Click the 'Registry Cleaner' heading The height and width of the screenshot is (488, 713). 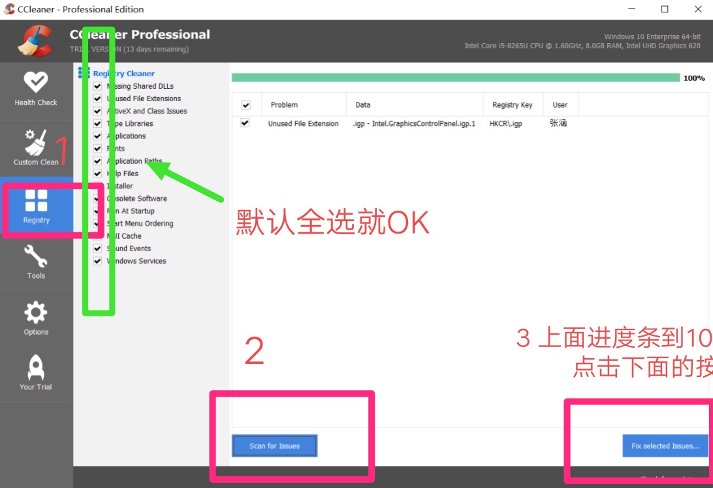[x=123, y=73]
